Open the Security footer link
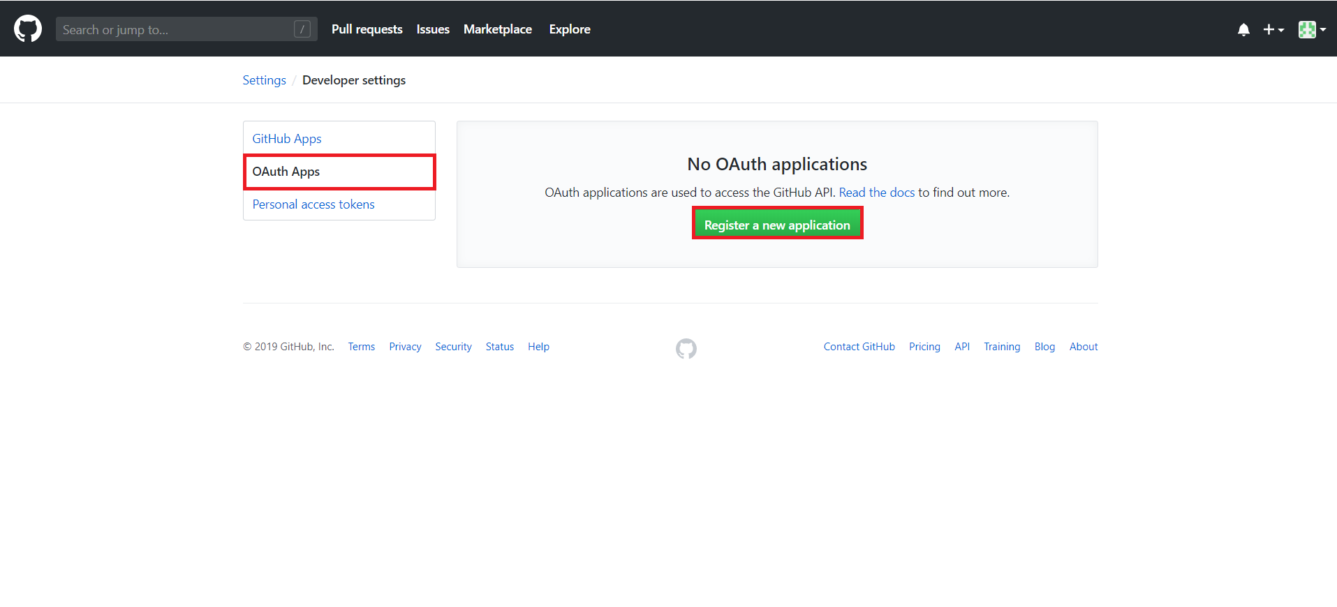This screenshot has width=1337, height=607. coord(453,347)
